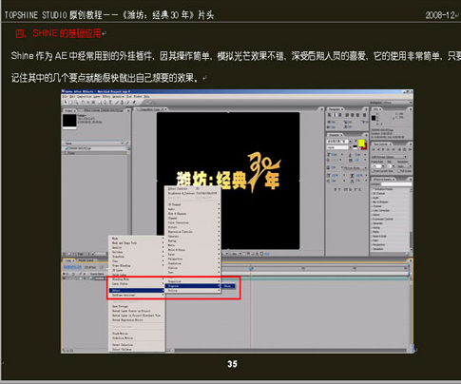Image resolution: width=461 pixels, height=384 pixels.
Task: Select the Time Controls panel tab
Action: click(382, 144)
